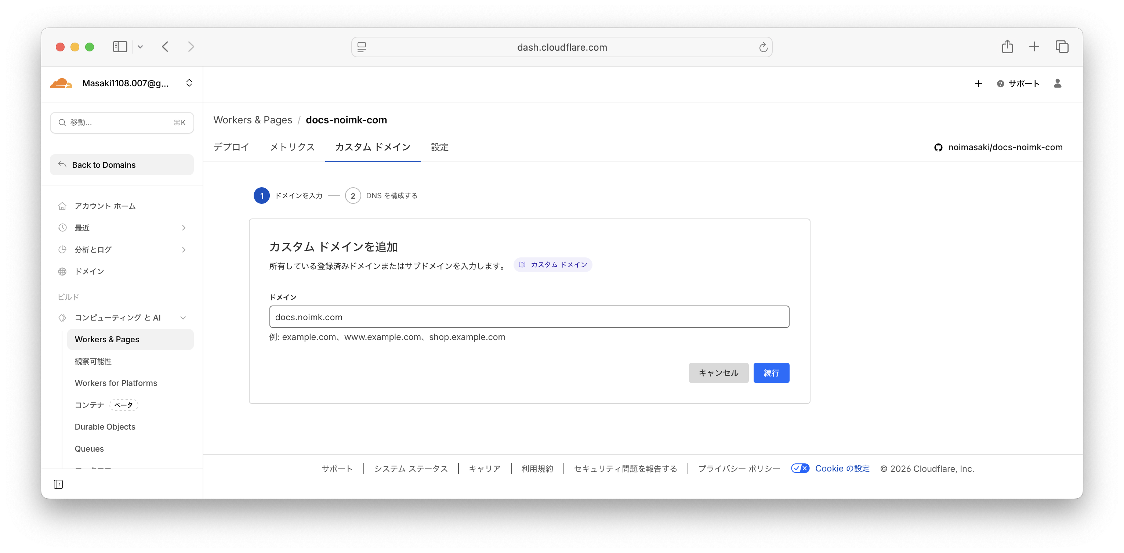This screenshot has width=1124, height=553.
Task: Click the share icon in the browser toolbar
Action: click(1008, 46)
